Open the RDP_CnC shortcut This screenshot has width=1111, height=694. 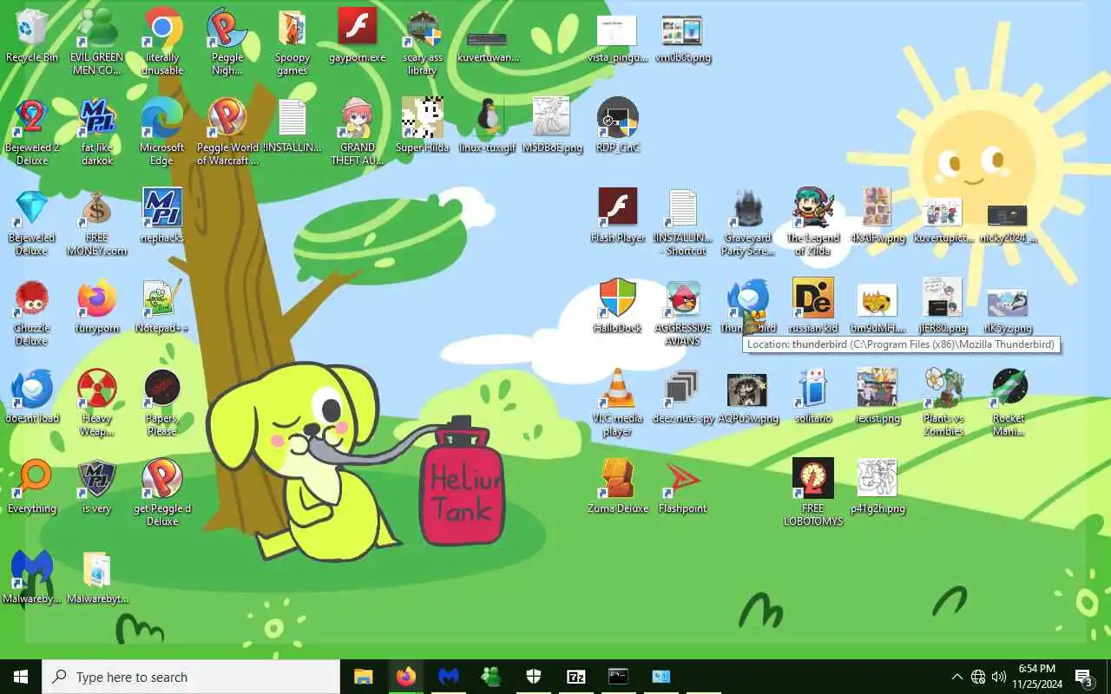[x=617, y=127]
